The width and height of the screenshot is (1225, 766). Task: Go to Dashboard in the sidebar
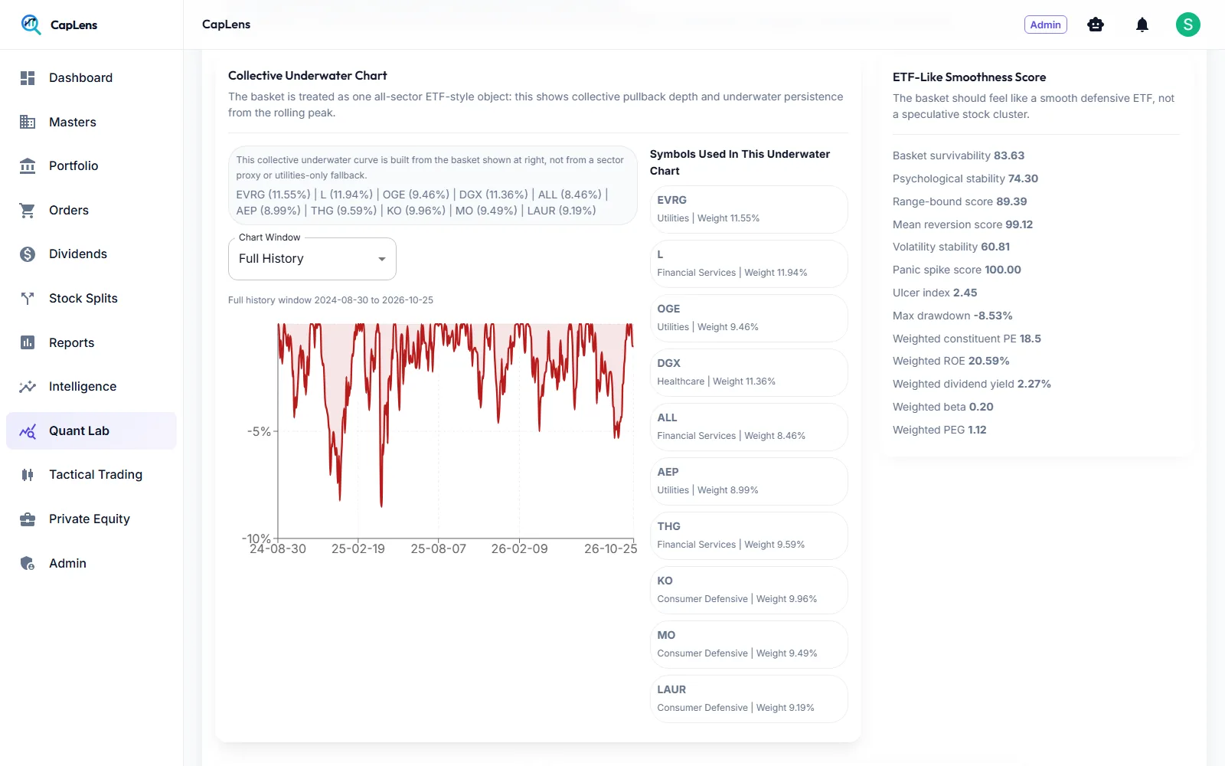91,78
